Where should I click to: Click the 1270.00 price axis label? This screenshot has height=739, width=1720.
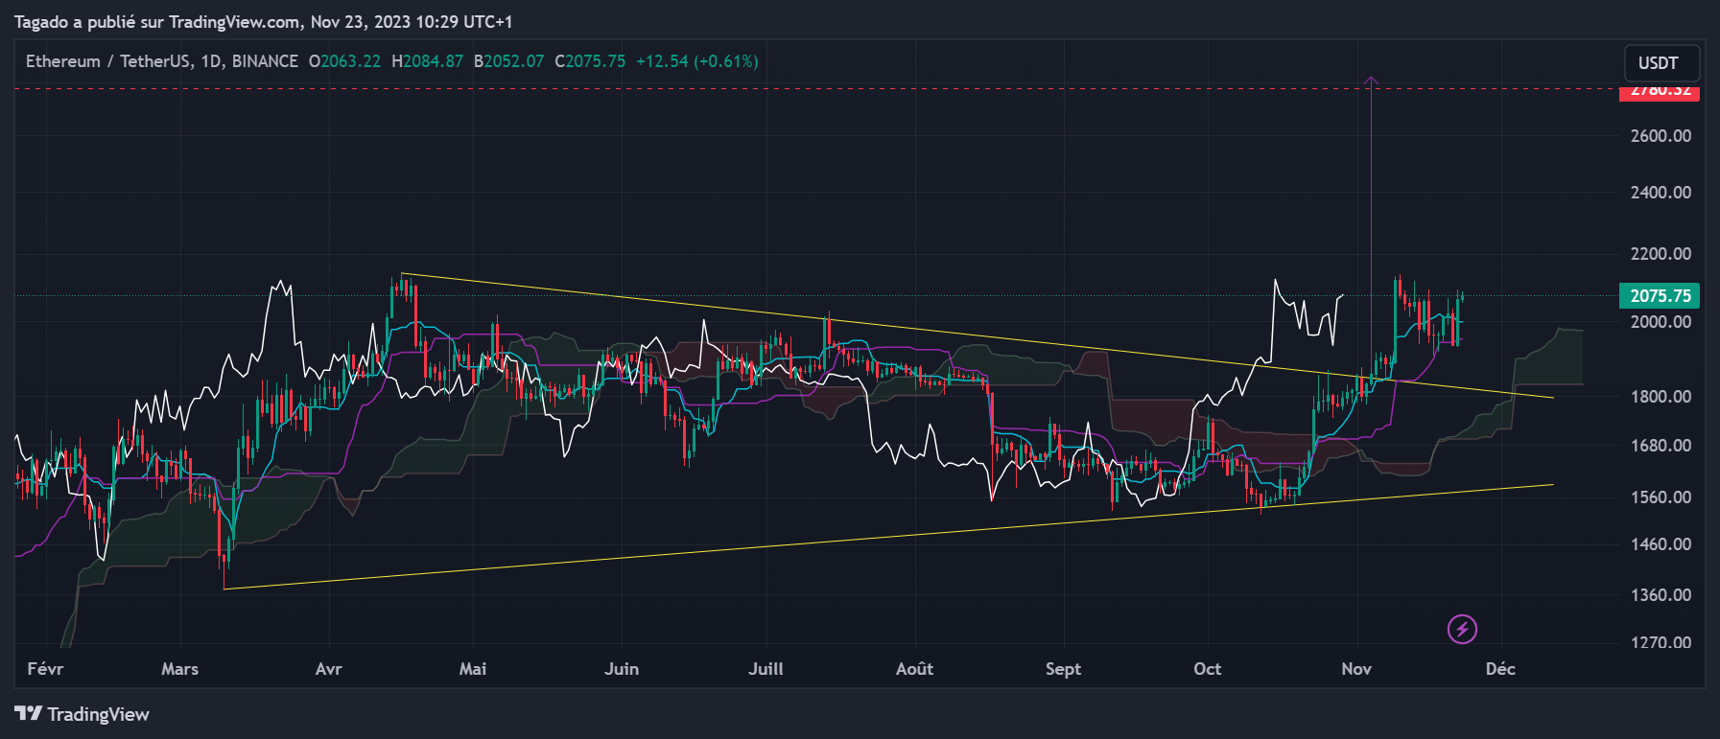(x=1661, y=643)
